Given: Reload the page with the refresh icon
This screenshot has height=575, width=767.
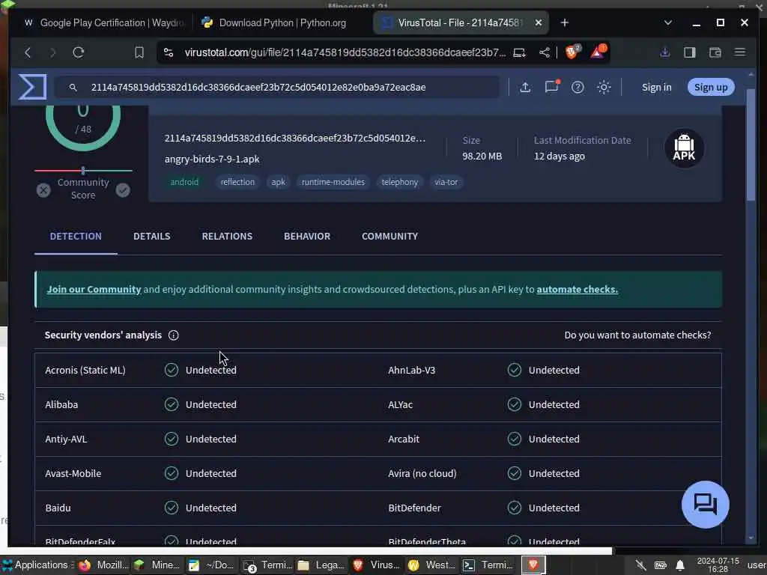Looking at the screenshot, I should [78, 52].
